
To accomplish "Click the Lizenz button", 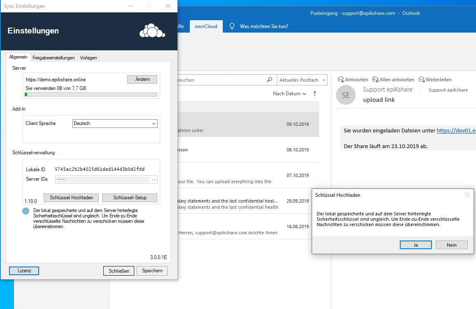I will pyautogui.click(x=24, y=271).
